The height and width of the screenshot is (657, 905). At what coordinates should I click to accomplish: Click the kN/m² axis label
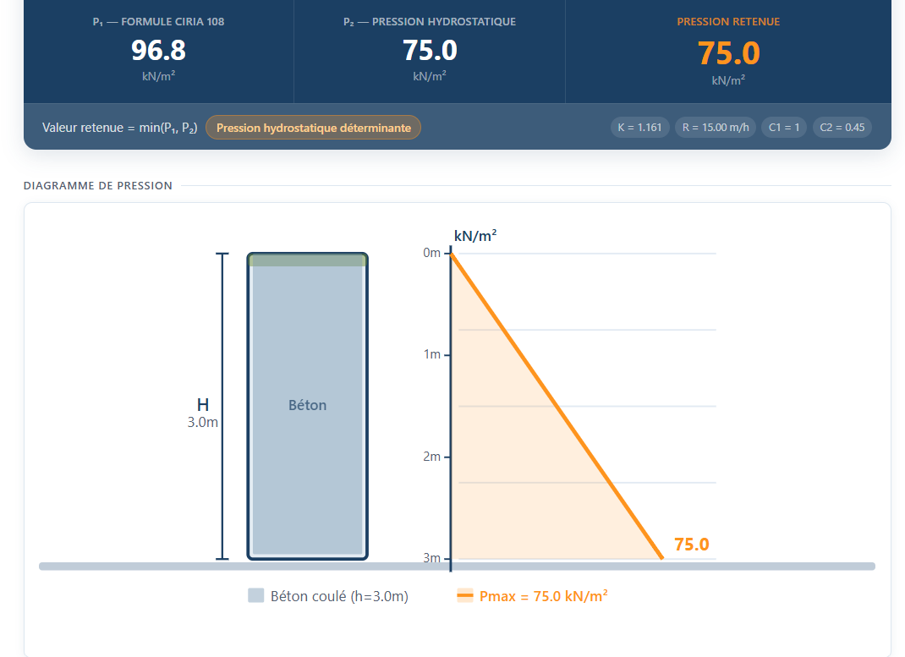pyautogui.click(x=475, y=235)
